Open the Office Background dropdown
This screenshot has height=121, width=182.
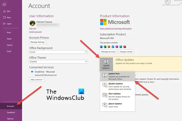[x=58, y=52]
